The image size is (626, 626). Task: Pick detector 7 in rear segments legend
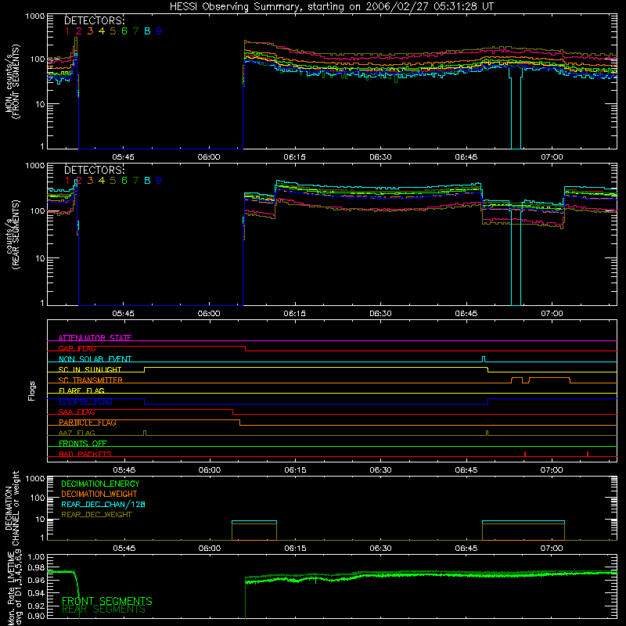point(135,181)
